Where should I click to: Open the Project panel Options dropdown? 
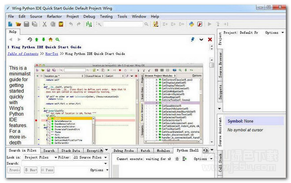point(274,32)
